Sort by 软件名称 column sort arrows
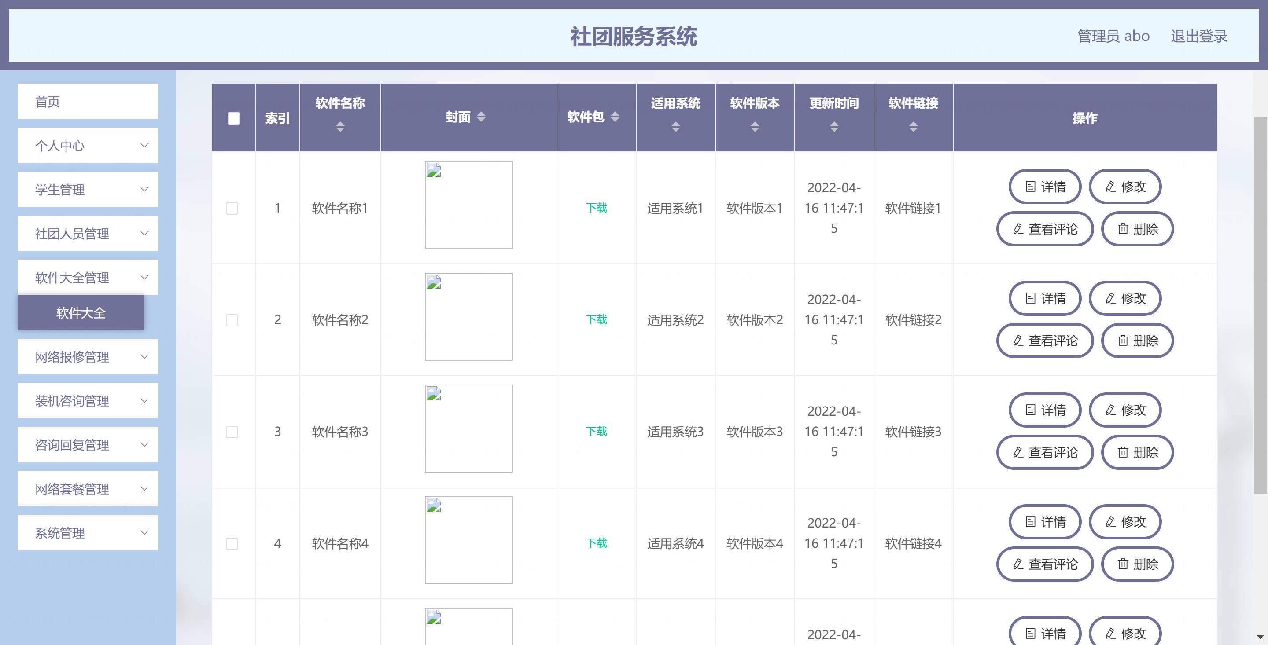 pos(340,127)
